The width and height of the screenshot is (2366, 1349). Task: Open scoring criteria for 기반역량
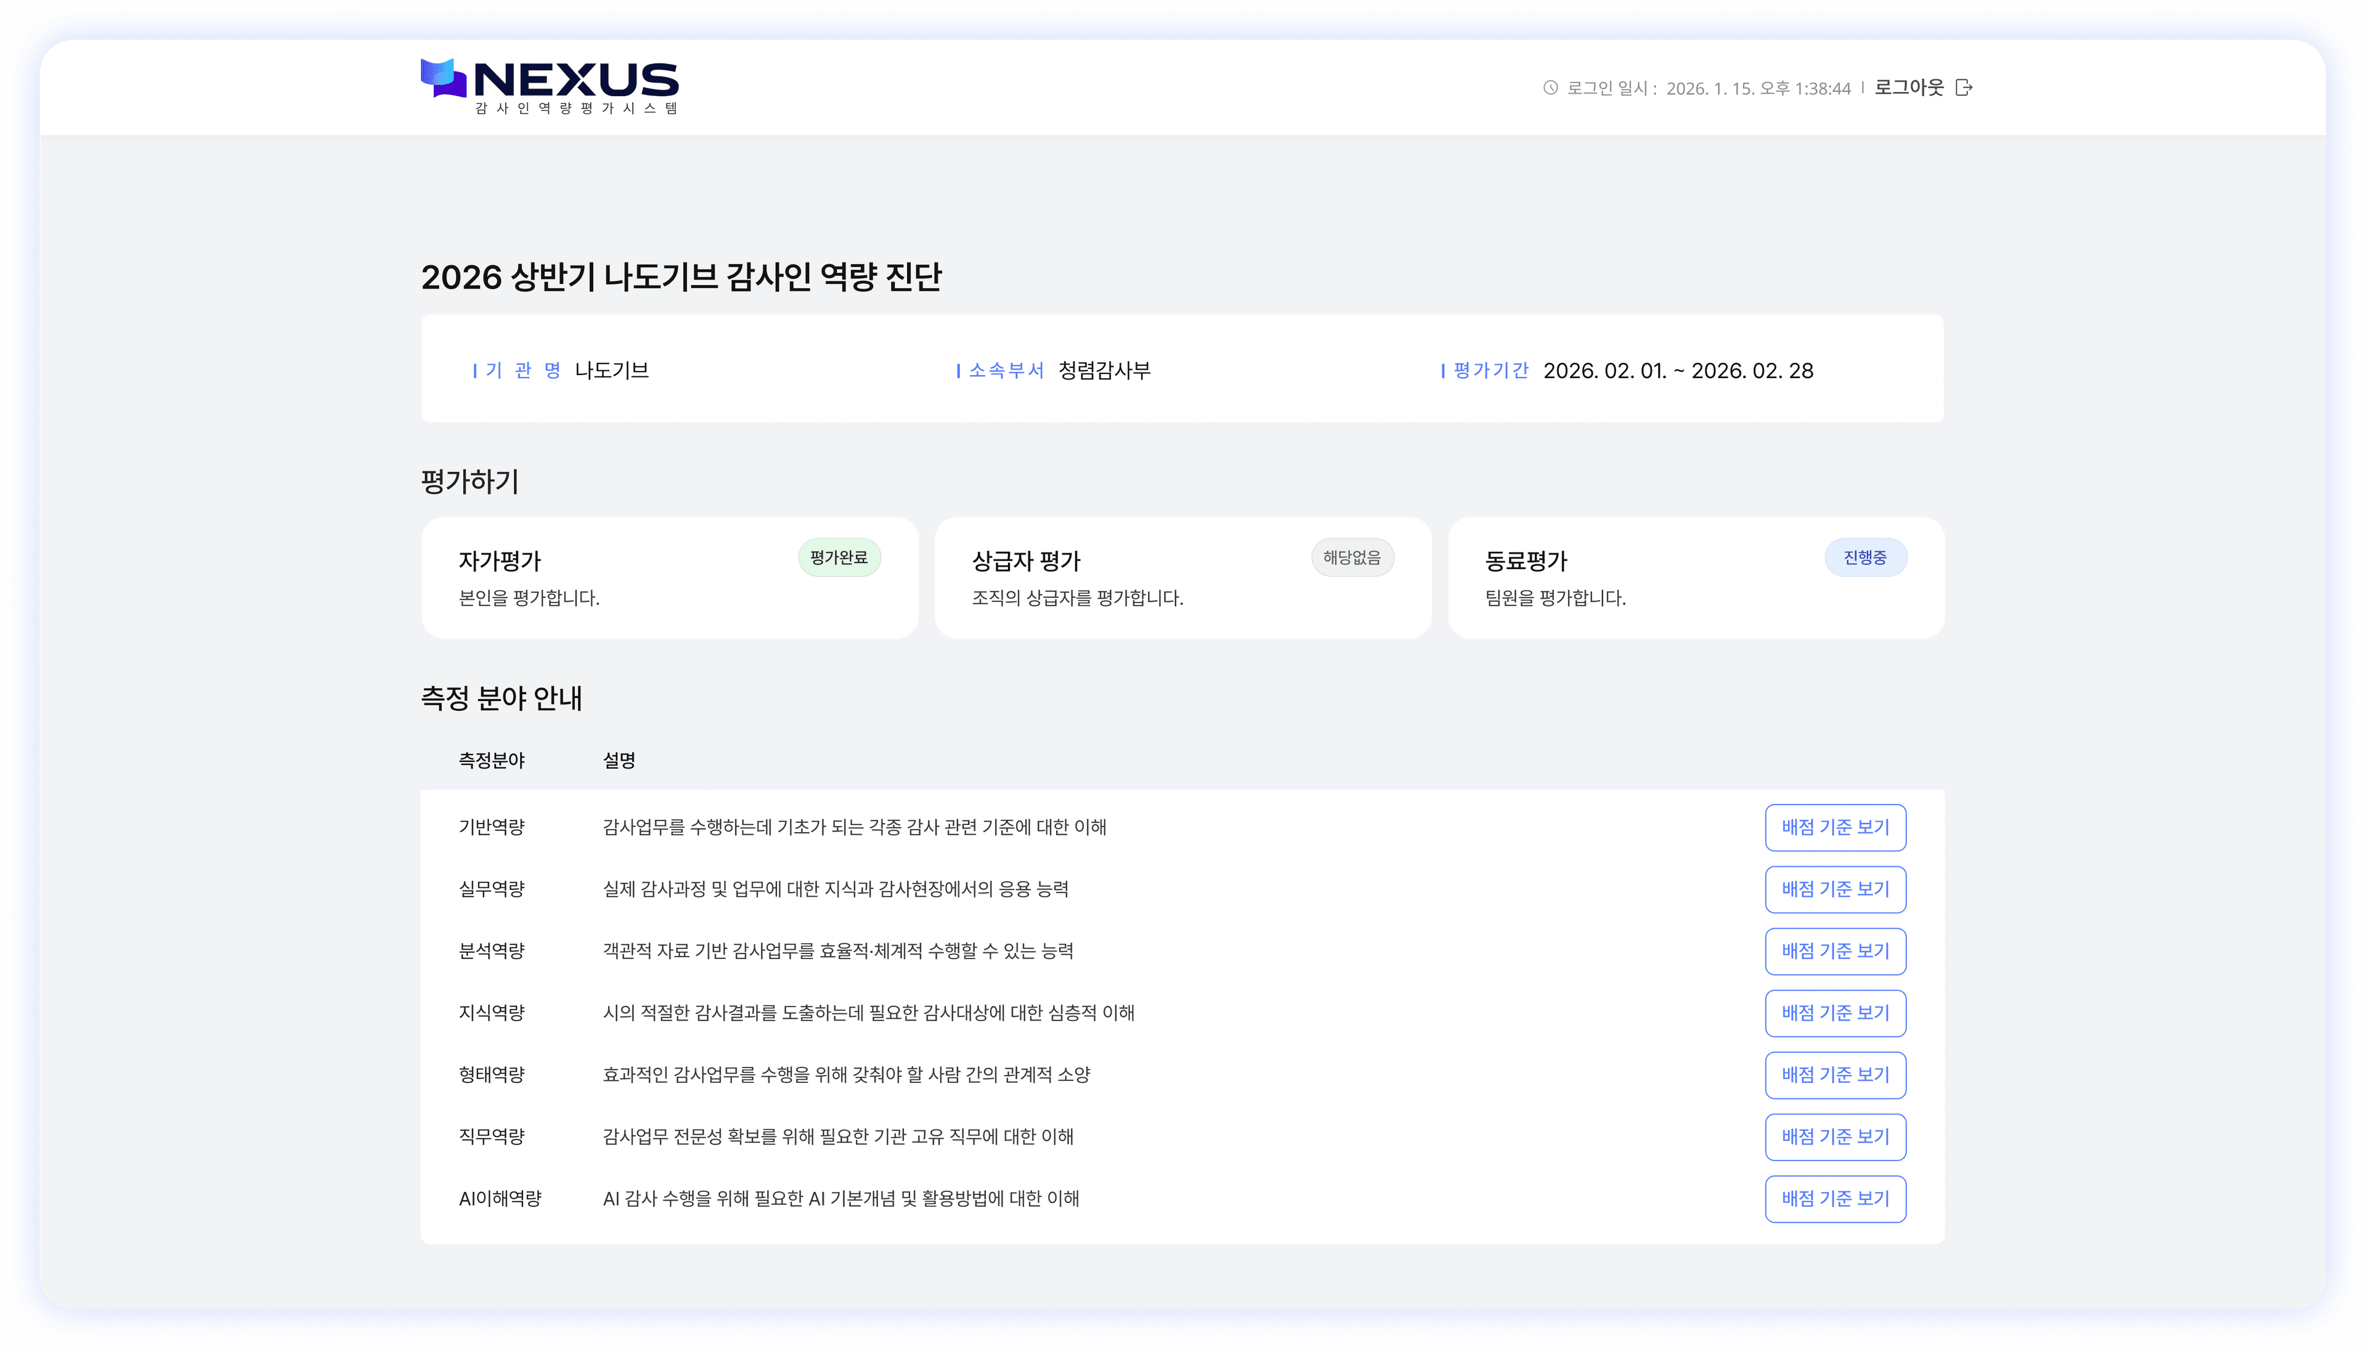coord(1836,827)
